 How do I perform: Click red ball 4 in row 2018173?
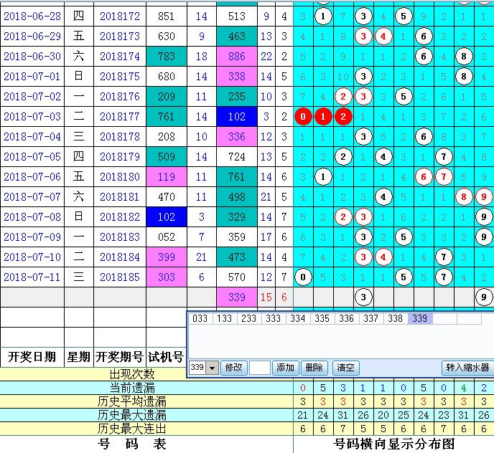tap(383, 37)
